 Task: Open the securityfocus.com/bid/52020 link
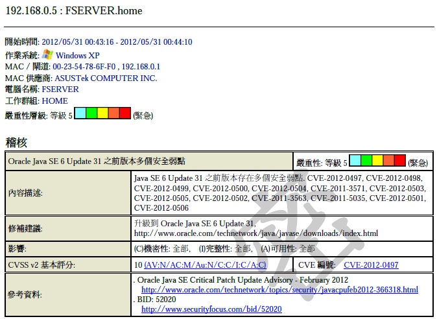[x=211, y=309]
